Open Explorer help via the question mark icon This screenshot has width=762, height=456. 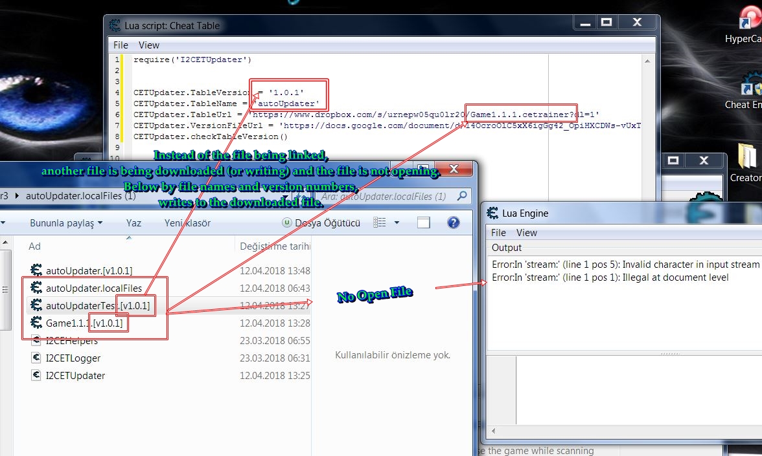(x=453, y=223)
